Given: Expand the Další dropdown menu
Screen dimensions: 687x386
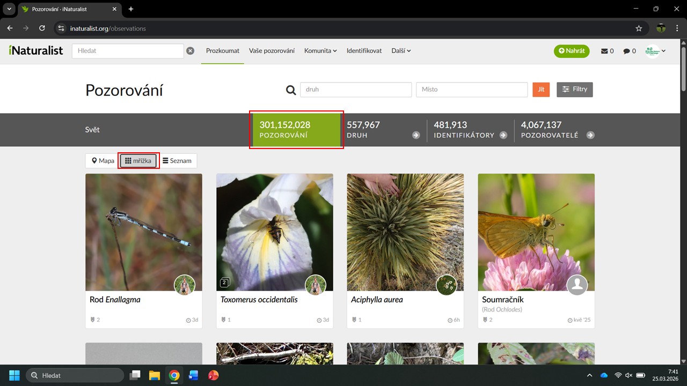Looking at the screenshot, I should [x=401, y=51].
